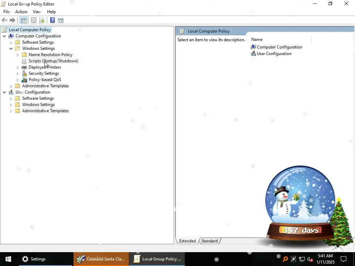Collapse the Computer Configuration node
This screenshot has width=355, height=266.
tap(4, 36)
